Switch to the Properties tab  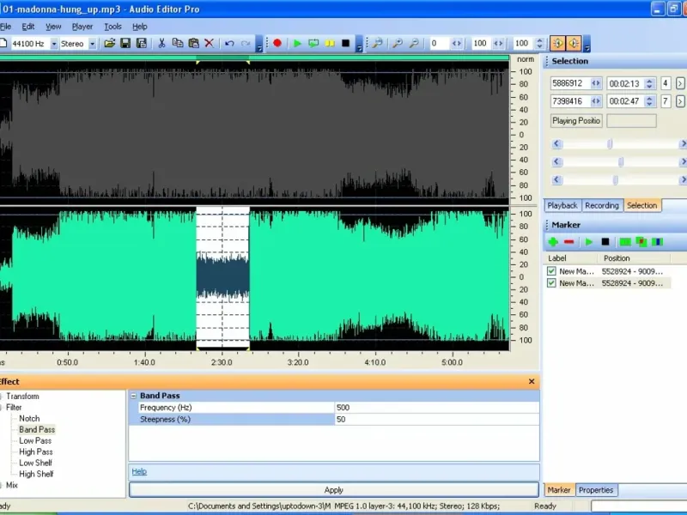(x=596, y=490)
